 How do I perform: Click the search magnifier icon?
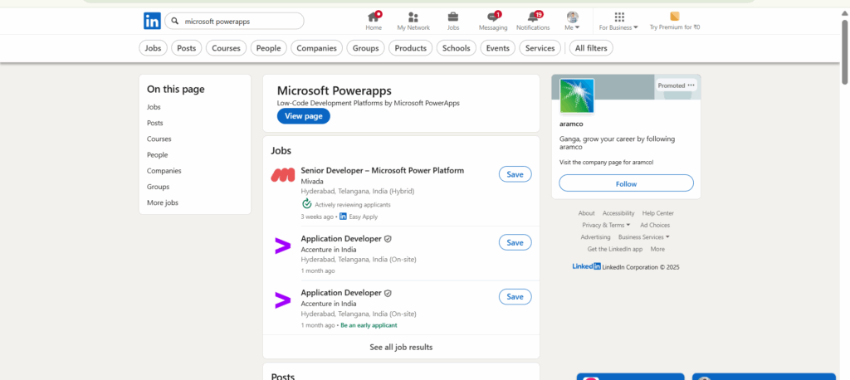175,21
